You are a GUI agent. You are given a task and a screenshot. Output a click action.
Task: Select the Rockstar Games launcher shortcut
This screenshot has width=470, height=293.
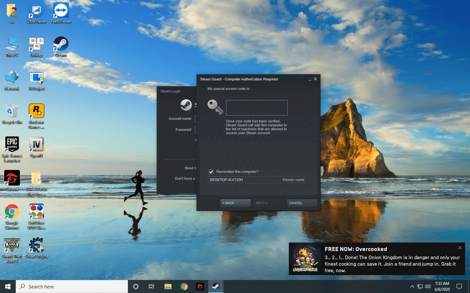pos(37,117)
